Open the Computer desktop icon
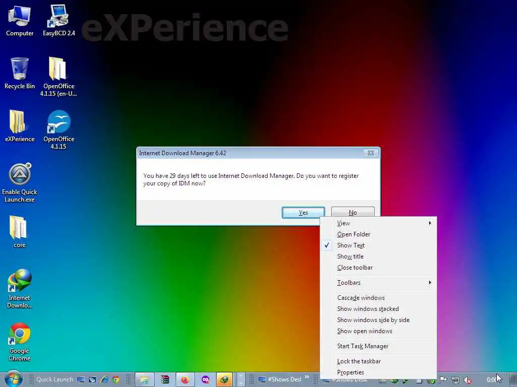Image resolution: width=517 pixels, height=387 pixels. (x=20, y=20)
